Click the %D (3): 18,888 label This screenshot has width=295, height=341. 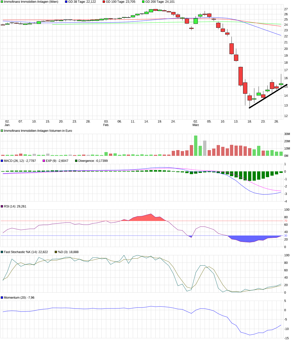click(68, 252)
